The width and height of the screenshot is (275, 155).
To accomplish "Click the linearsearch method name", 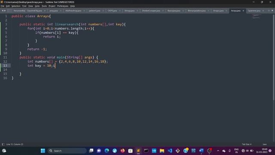I will click(67, 24).
